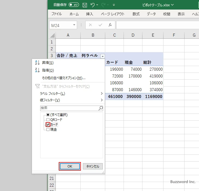Click the Save icon in the title bar
Image resolution: width=199 pixels, height=191 pixels.
click(x=85, y=5)
